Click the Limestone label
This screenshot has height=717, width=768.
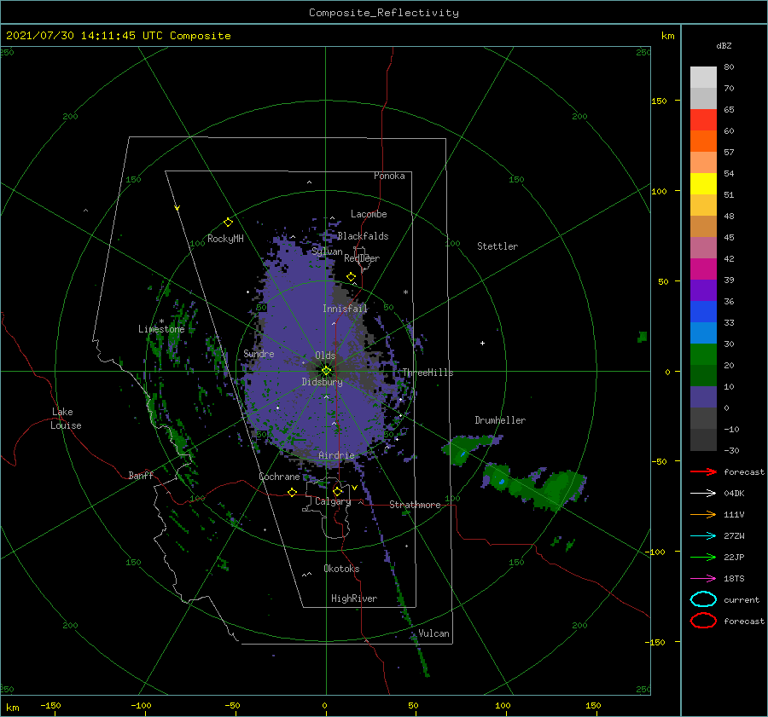(x=161, y=329)
